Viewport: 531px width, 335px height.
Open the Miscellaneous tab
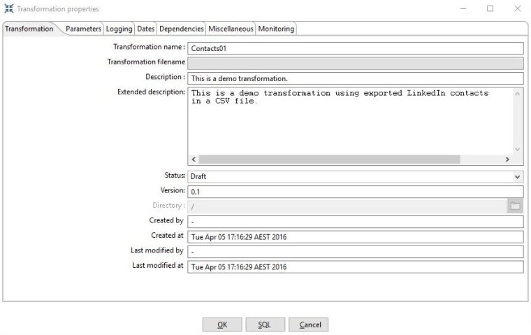point(231,29)
